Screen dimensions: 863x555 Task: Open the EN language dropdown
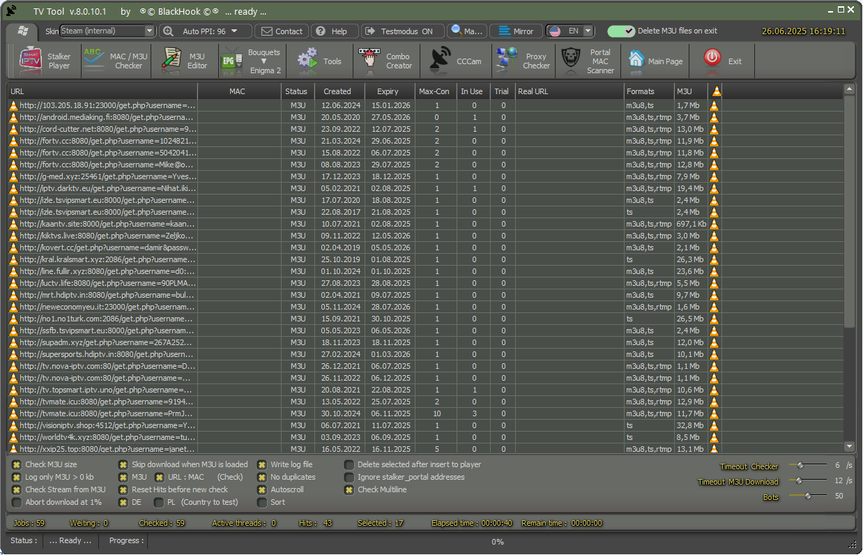click(570, 31)
